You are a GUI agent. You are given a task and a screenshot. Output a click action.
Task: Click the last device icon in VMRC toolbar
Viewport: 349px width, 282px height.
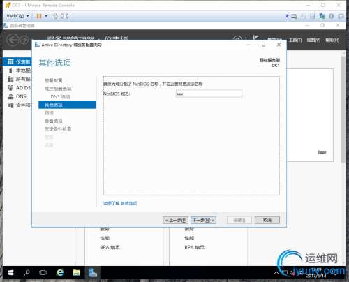[341, 16]
